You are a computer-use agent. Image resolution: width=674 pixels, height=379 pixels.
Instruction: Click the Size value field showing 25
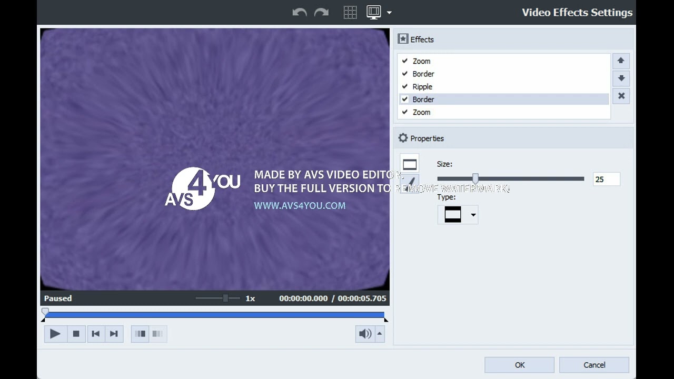[x=607, y=179]
